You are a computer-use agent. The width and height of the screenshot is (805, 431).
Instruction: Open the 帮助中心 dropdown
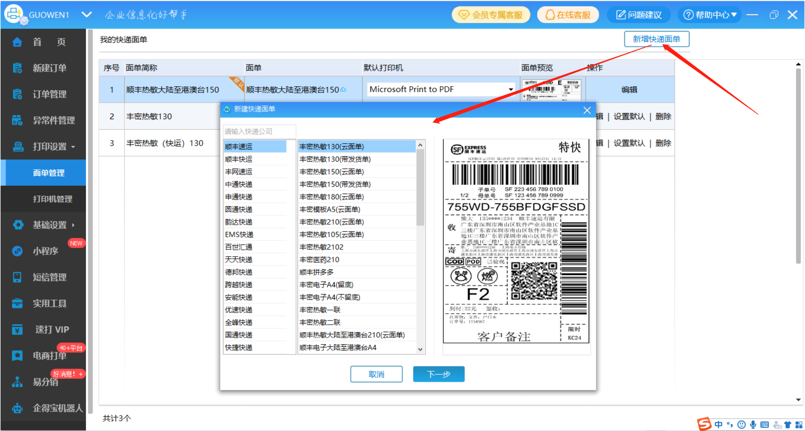click(710, 15)
